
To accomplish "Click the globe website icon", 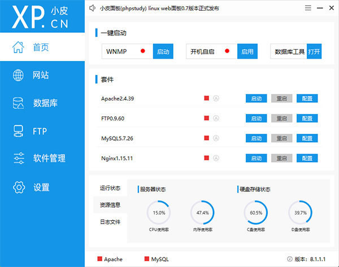I will [x=18, y=75].
